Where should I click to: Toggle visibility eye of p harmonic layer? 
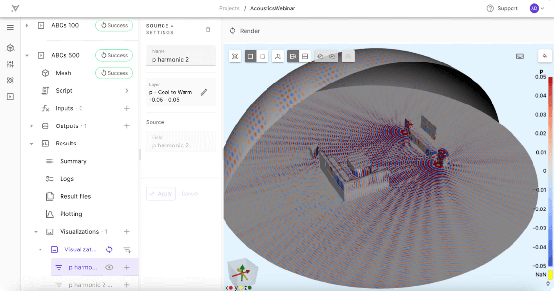pyautogui.click(x=109, y=267)
